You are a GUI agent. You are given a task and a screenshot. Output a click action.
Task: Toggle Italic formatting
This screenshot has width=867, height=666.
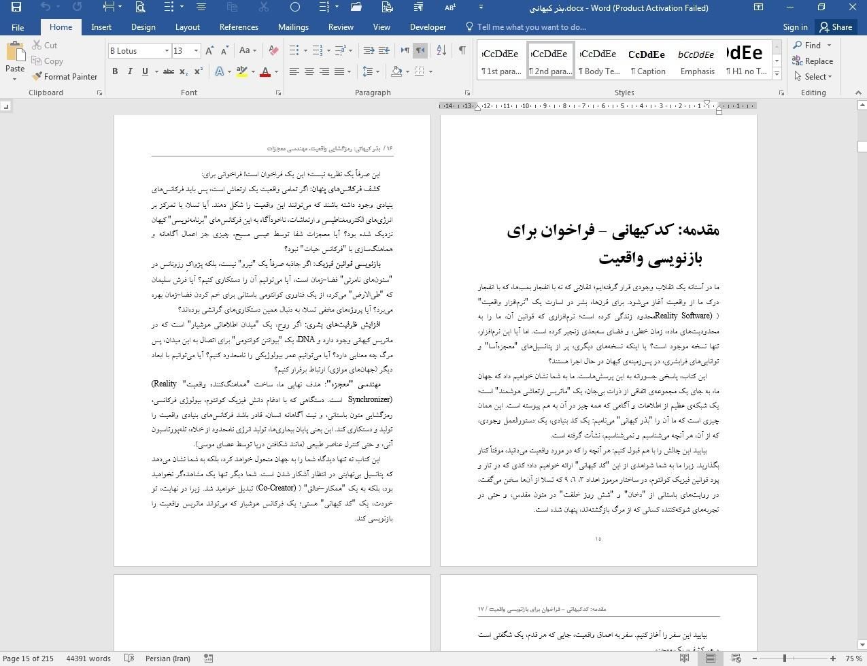pyautogui.click(x=130, y=71)
